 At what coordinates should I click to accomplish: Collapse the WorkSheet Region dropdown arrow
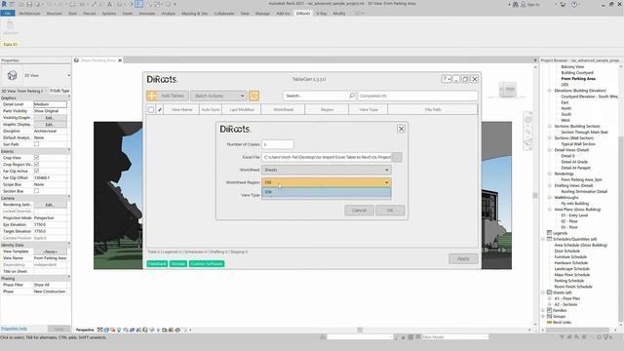[x=386, y=182]
